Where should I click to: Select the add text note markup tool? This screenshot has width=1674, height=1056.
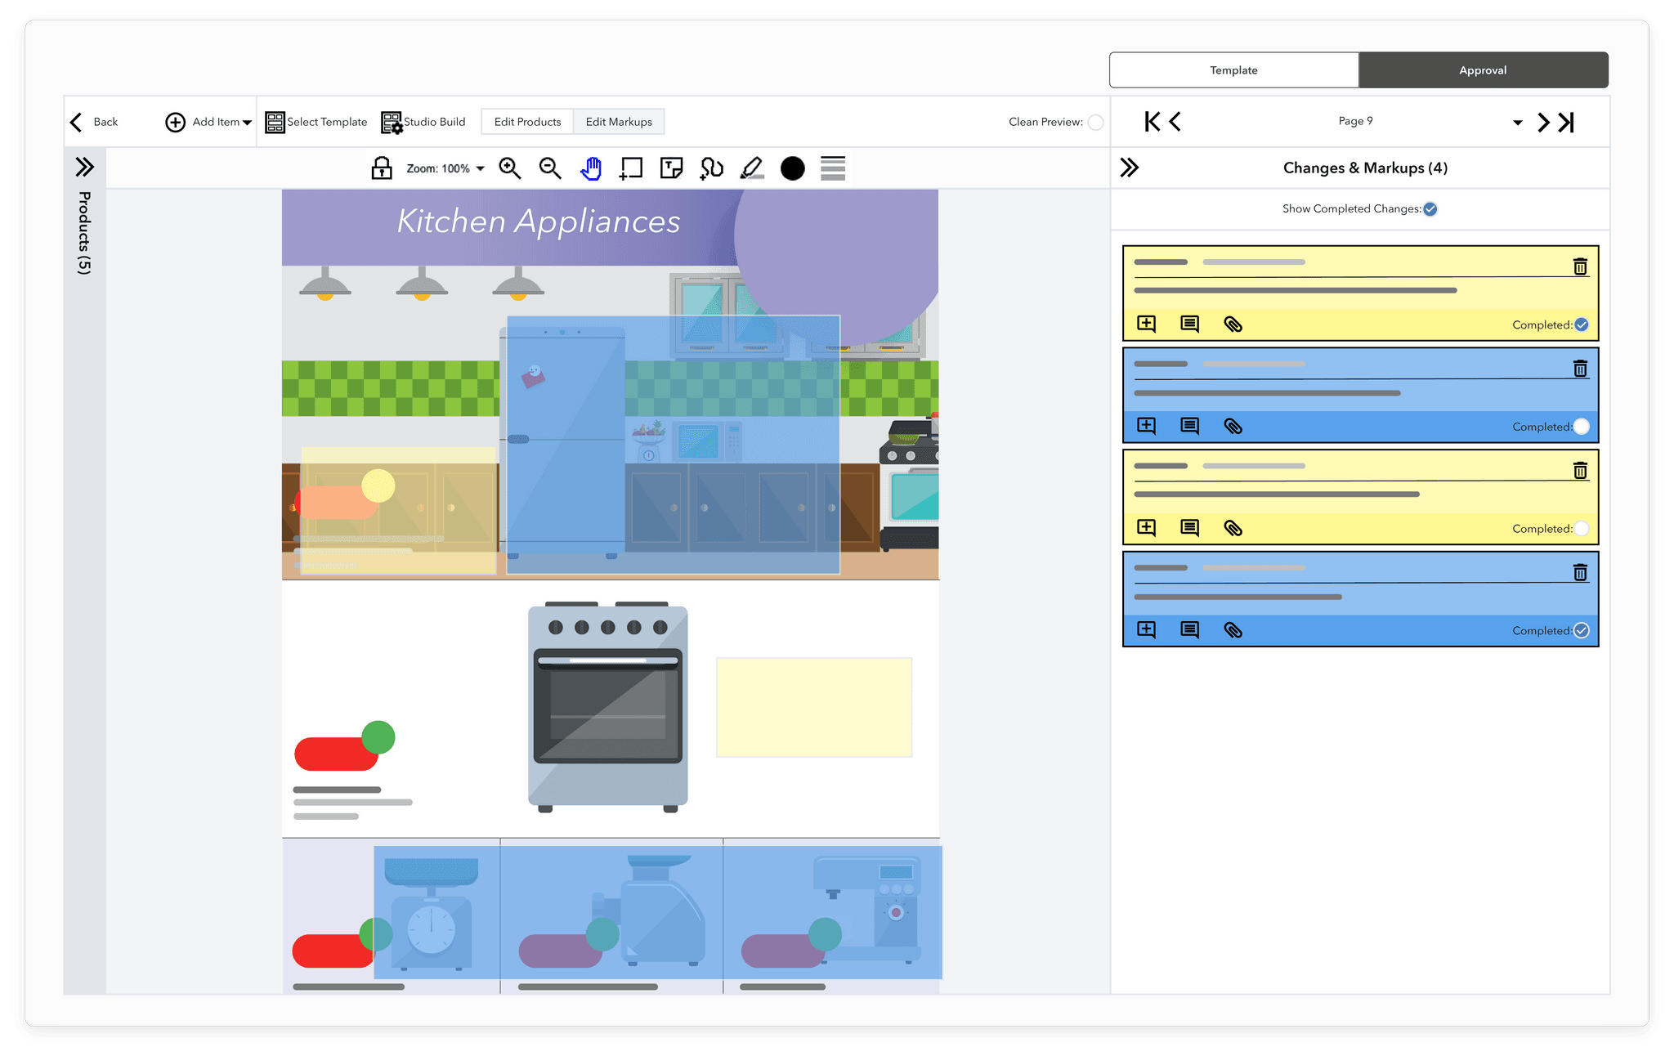(670, 168)
